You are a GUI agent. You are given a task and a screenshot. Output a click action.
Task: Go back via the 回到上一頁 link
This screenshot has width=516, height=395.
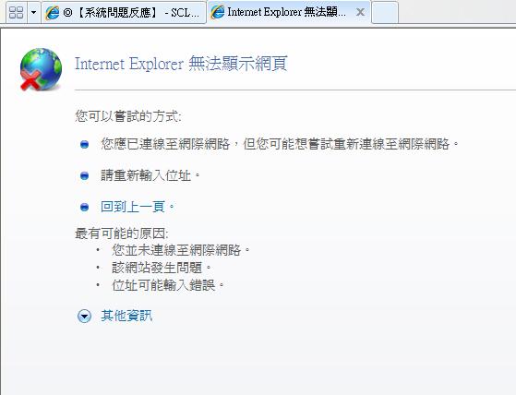pos(133,207)
